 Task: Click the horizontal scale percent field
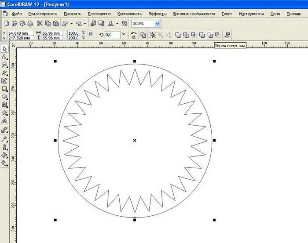(73, 33)
